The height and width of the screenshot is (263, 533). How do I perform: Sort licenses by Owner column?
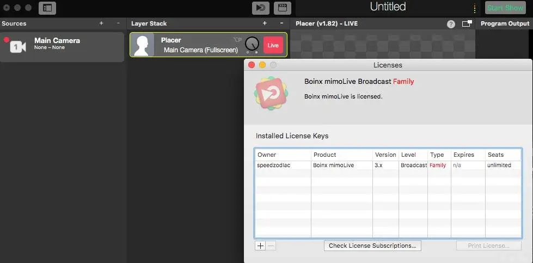coord(283,155)
